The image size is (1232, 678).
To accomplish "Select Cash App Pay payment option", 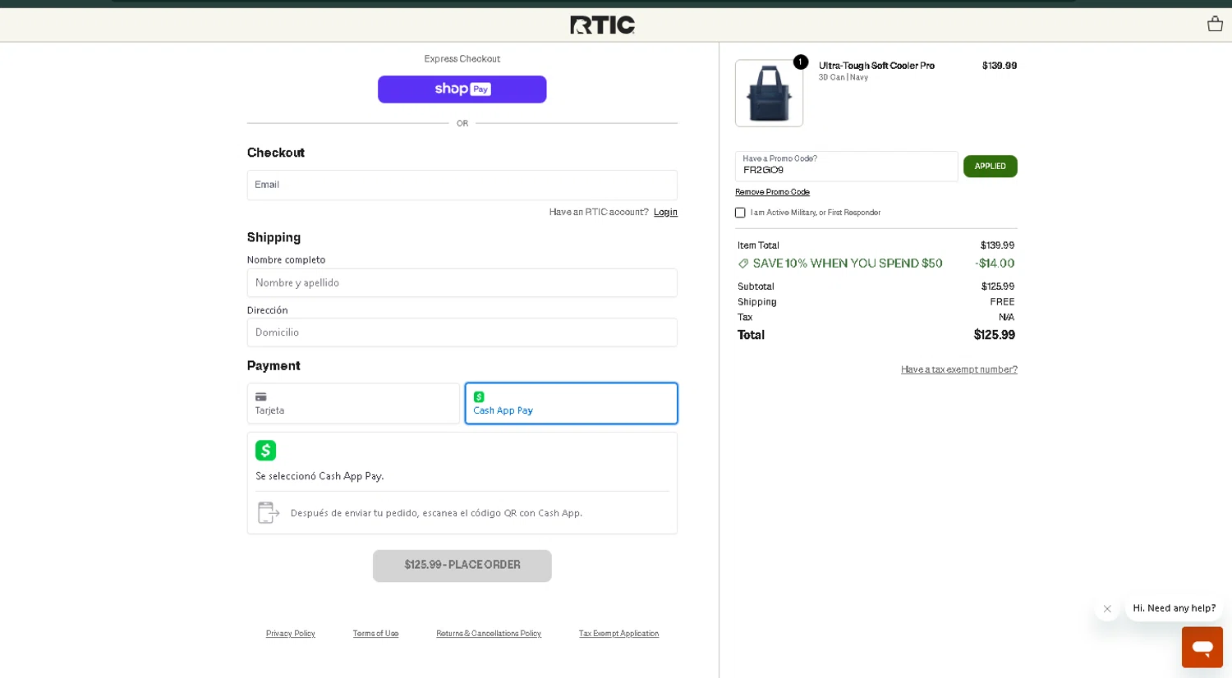I will [x=571, y=404].
